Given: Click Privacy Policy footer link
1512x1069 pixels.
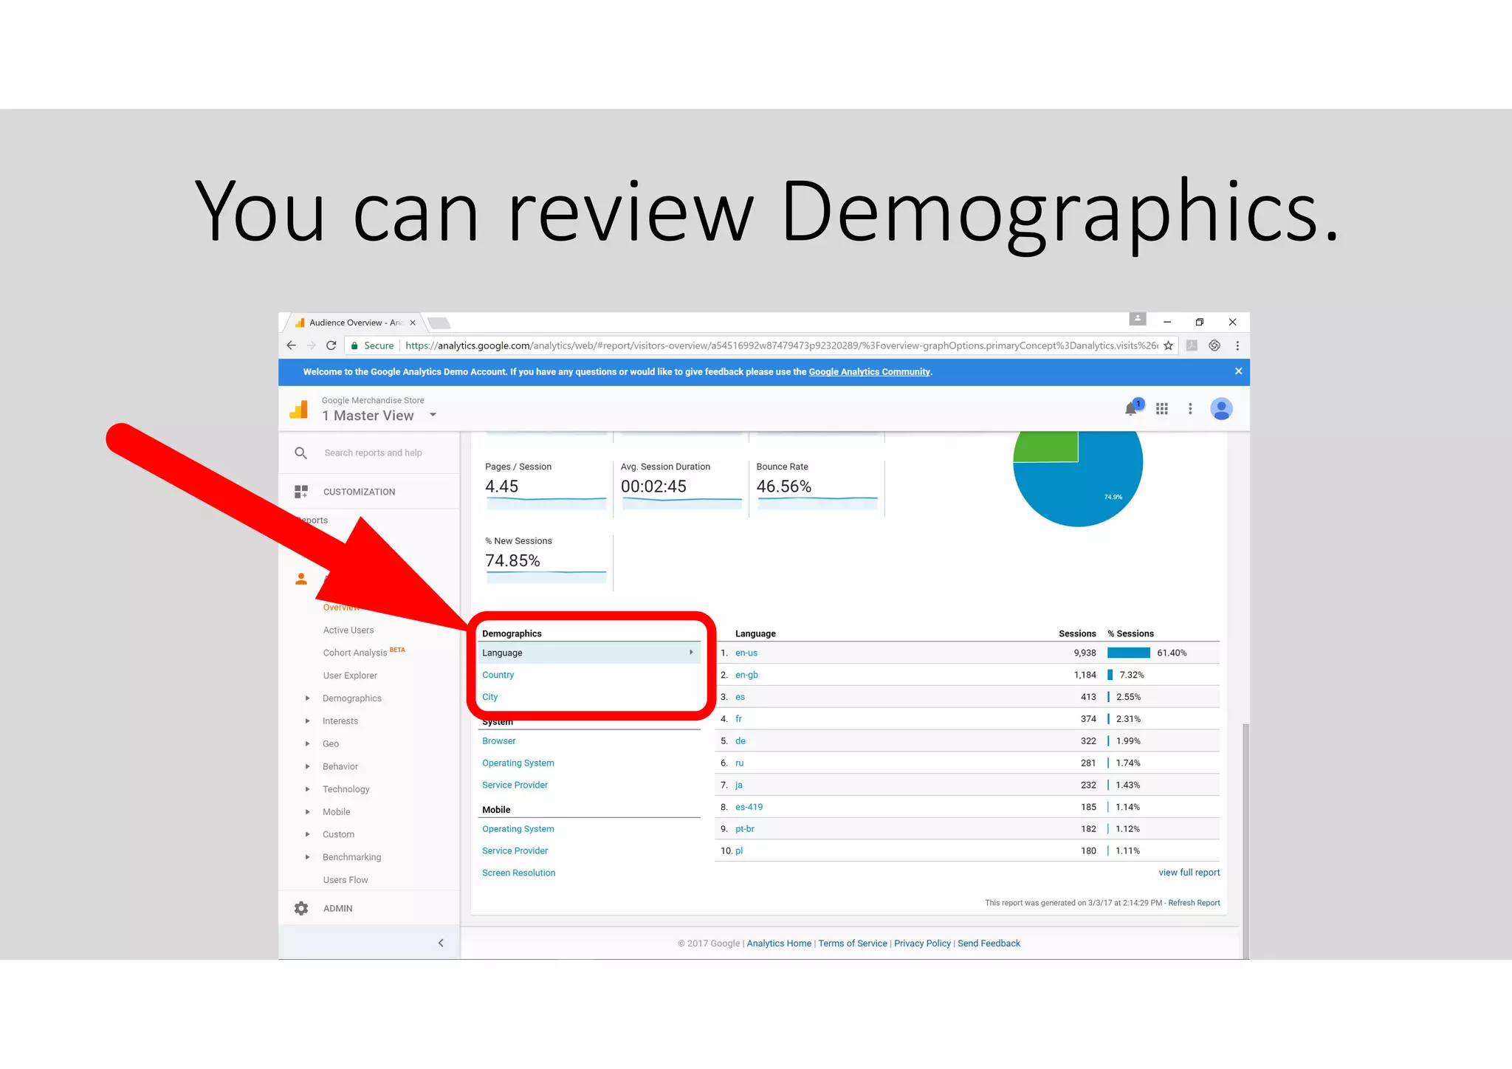Looking at the screenshot, I should [x=922, y=943].
